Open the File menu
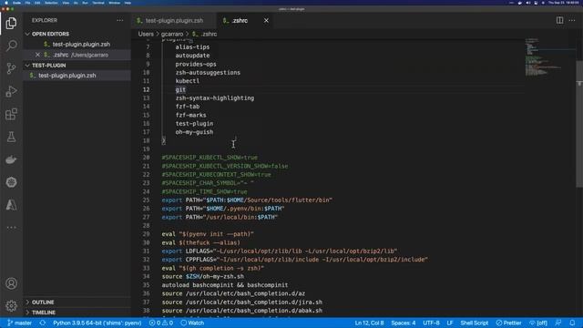The height and width of the screenshot is (328, 583). tap(27, 3)
